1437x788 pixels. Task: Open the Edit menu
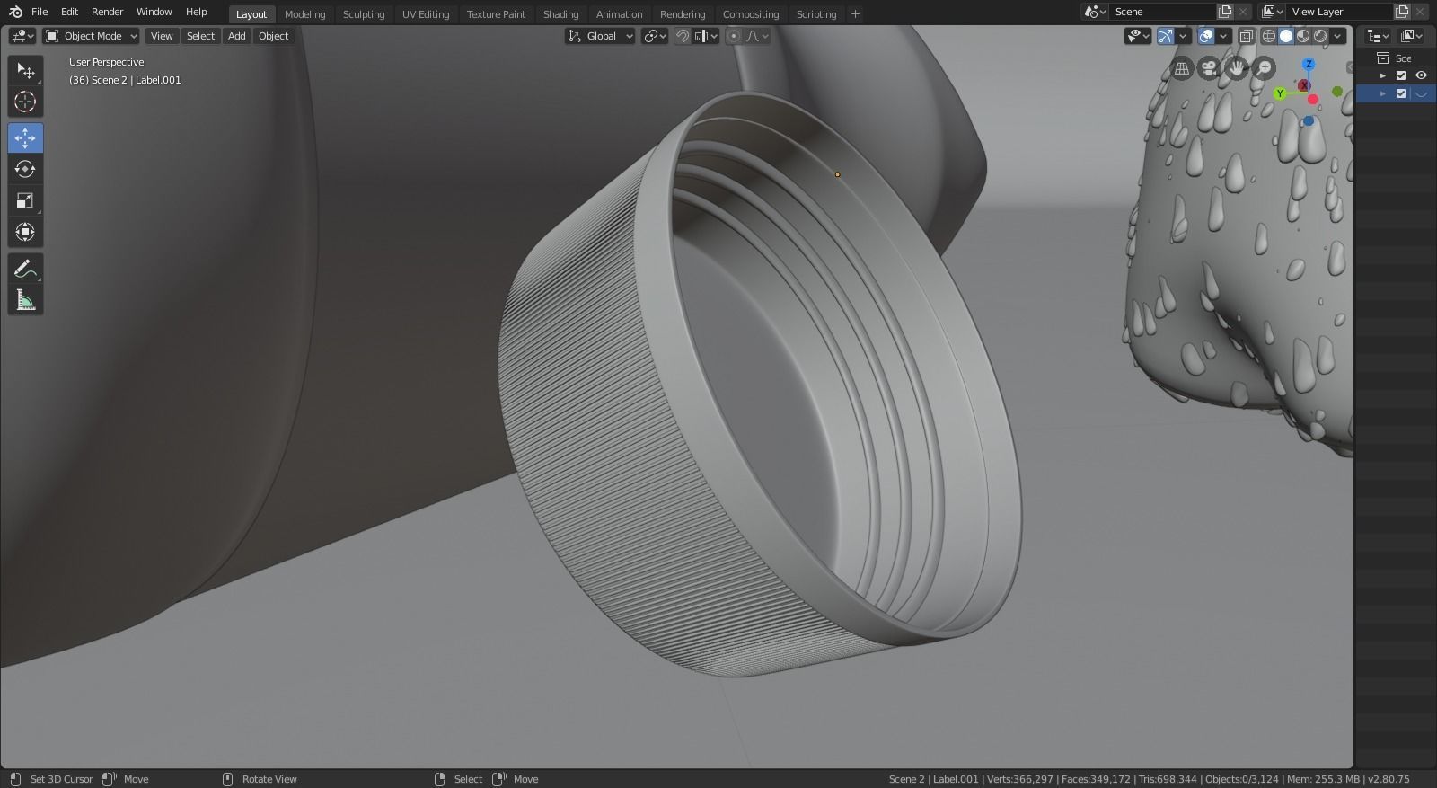(x=69, y=12)
